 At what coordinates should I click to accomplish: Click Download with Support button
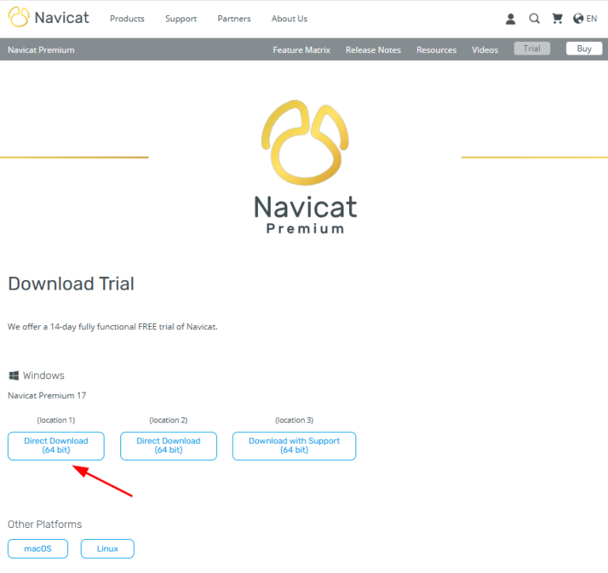(x=294, y=446)
